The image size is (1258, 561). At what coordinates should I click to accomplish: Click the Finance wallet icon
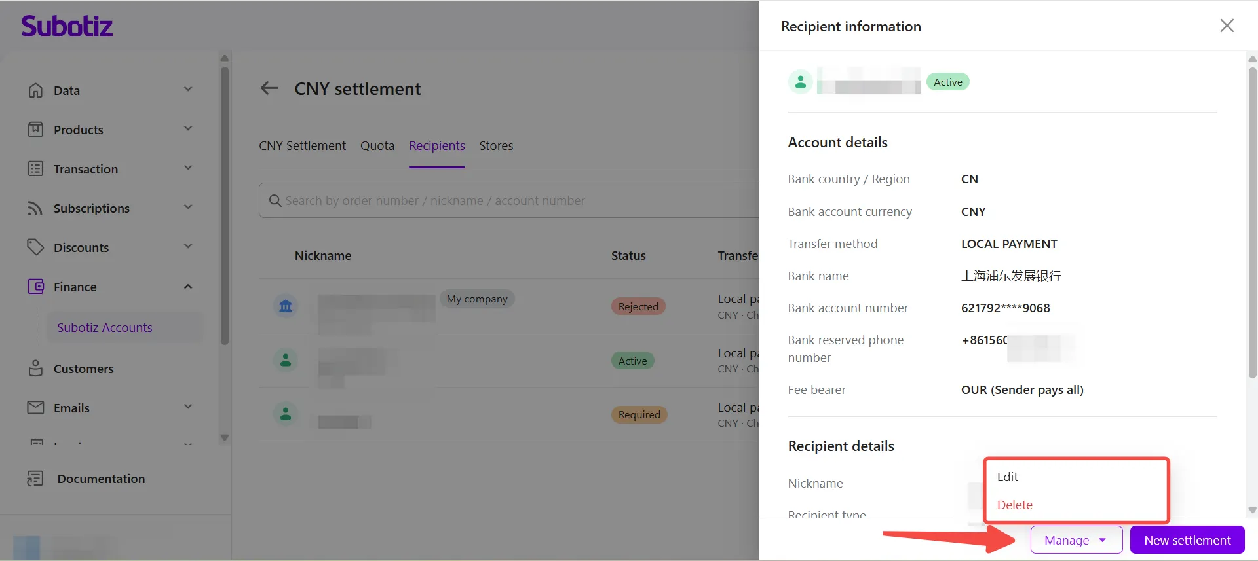click(35, 287)
